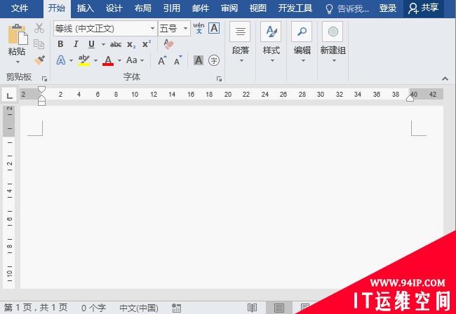Switch to the 审阅 Review tab
The image size is (456, 314).
(x=229, y=8)
